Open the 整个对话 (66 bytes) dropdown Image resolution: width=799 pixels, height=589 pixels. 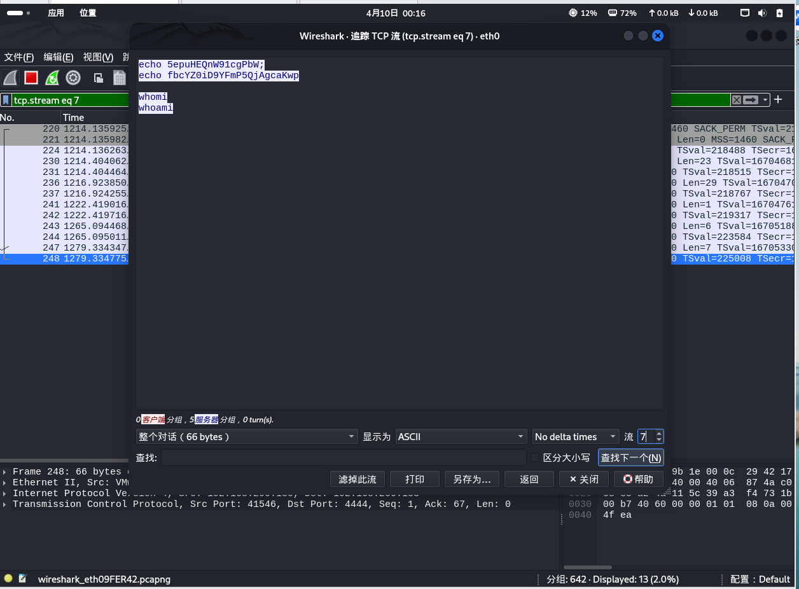point(247,436)
